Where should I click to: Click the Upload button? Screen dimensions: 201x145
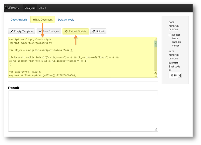98,31
